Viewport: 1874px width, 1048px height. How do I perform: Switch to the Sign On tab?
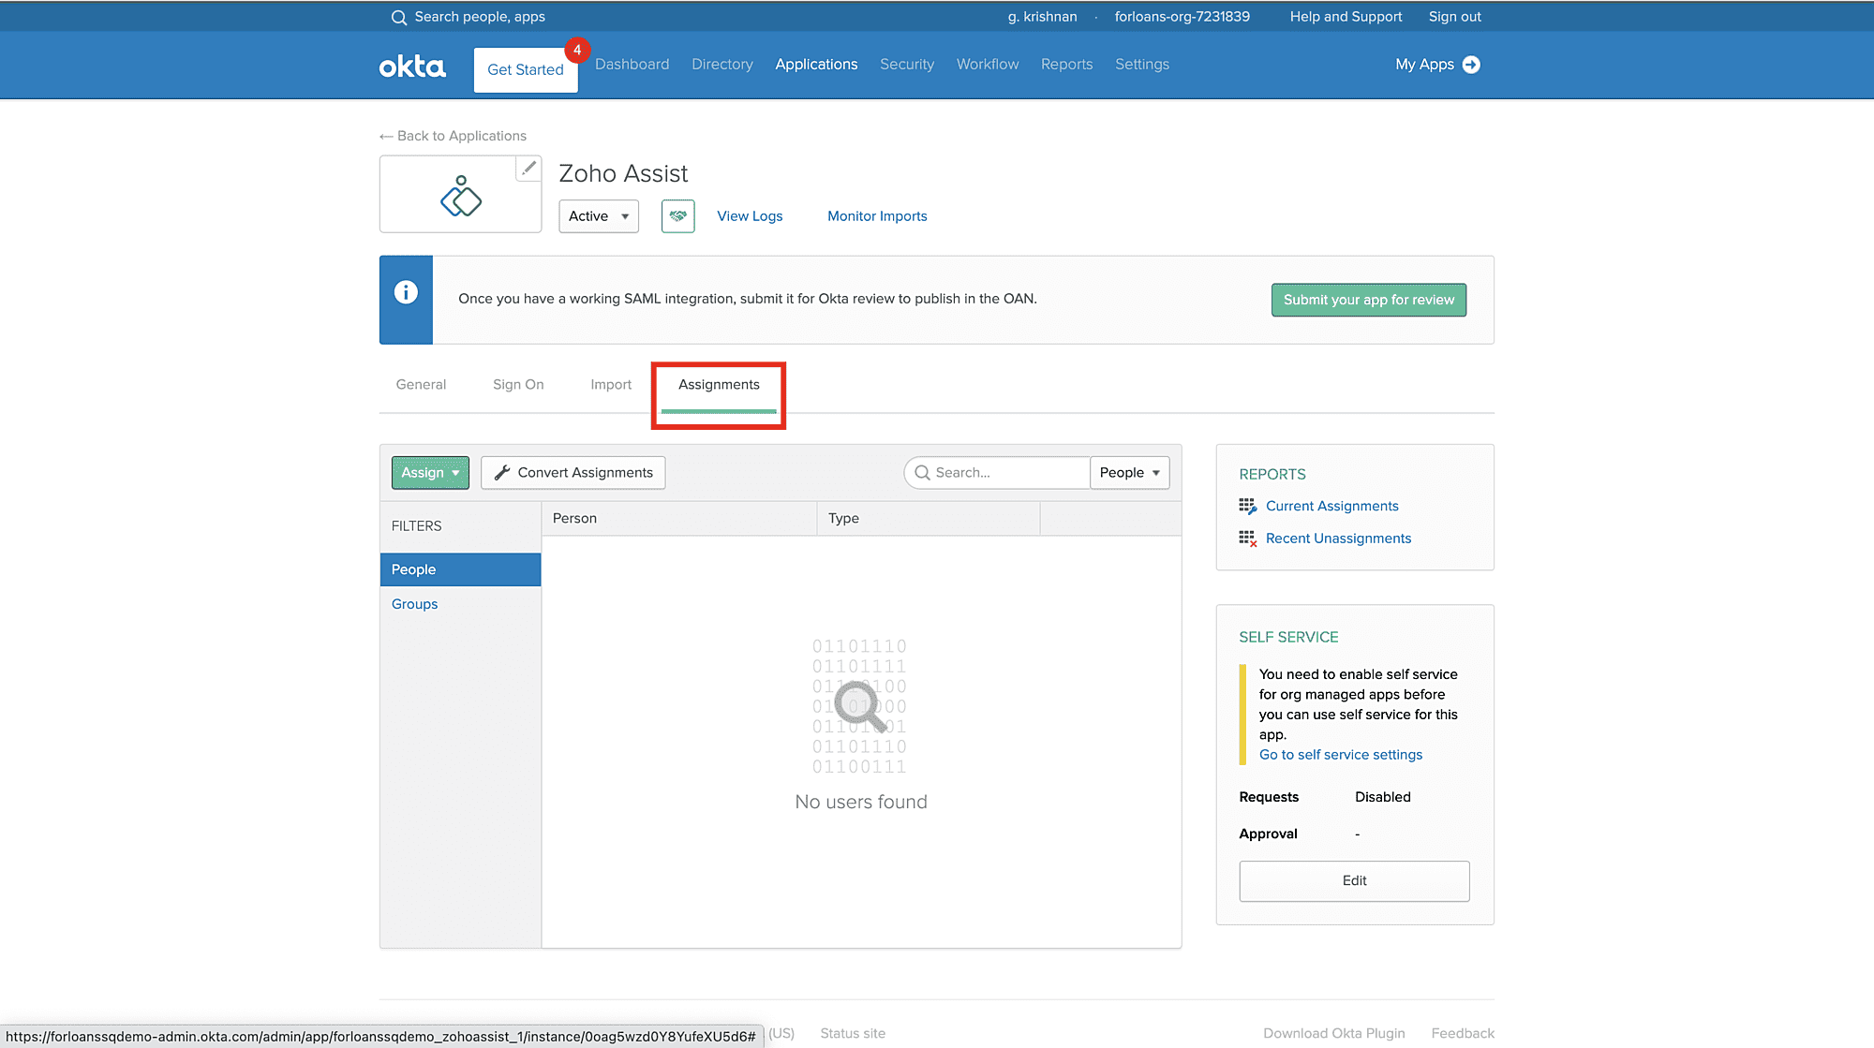click(518, 385)
